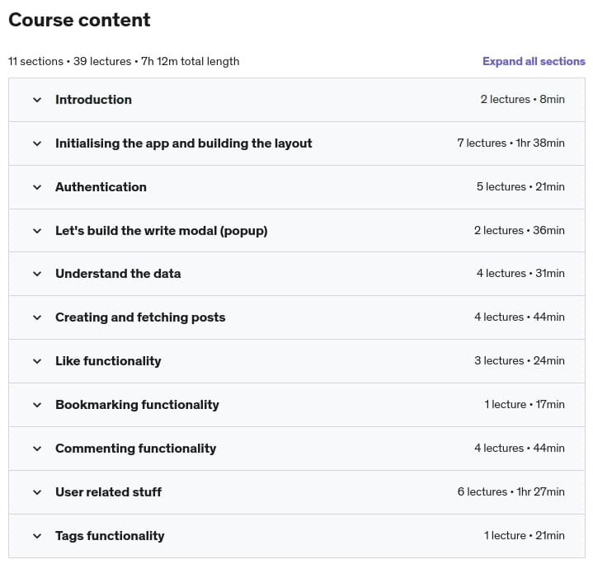Expand the Commenting functionality chevron
593x564 pixels.
[x=37, y=449]
